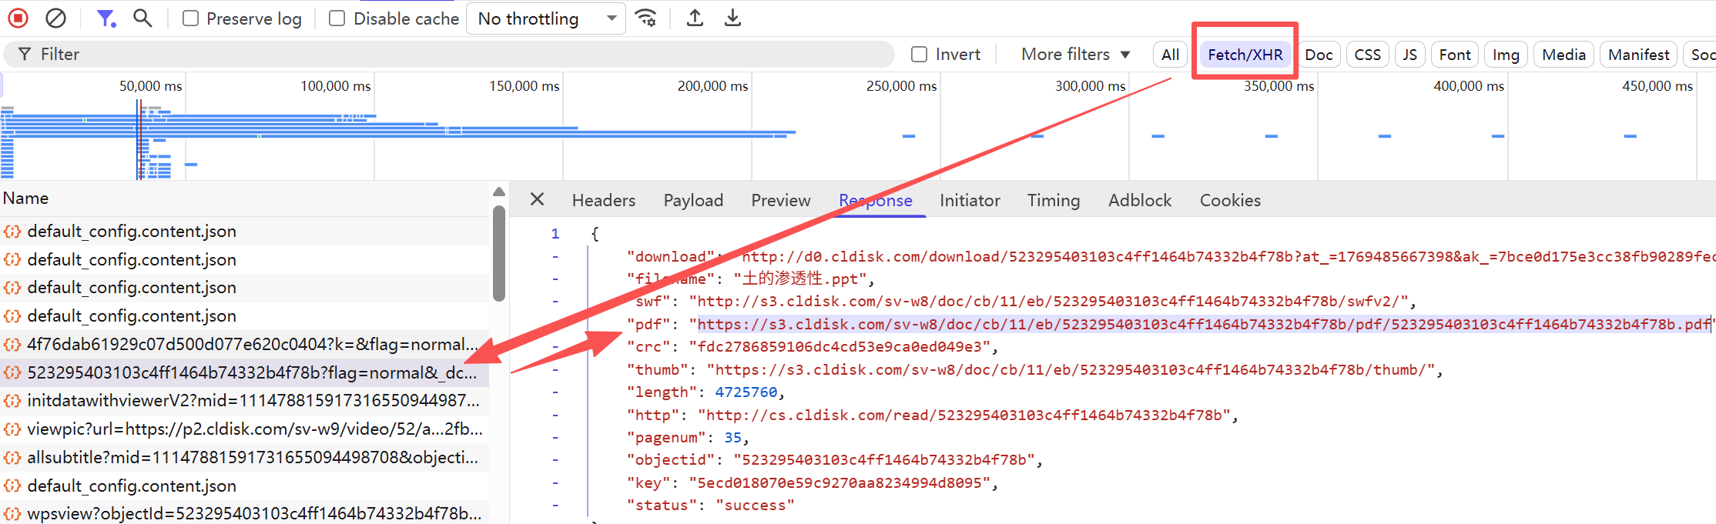This screenshot has width=1716, height=524.
Task: Switch to the Headers tab
Action: [604, 200]
